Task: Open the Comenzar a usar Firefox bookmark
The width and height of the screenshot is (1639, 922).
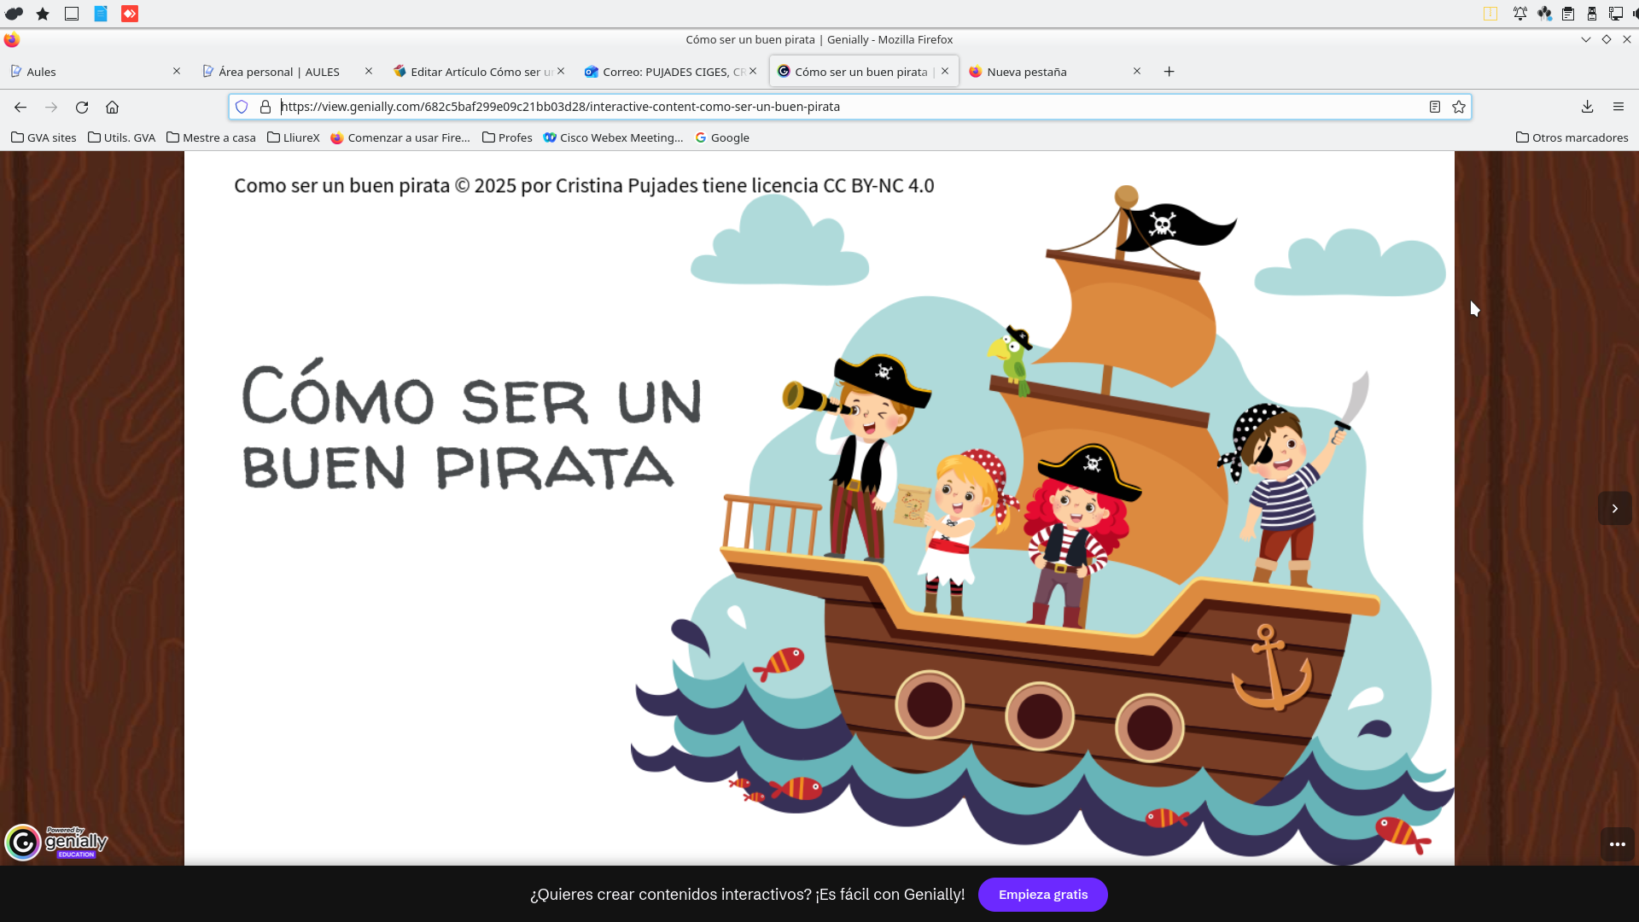Action: coord(400,137)
